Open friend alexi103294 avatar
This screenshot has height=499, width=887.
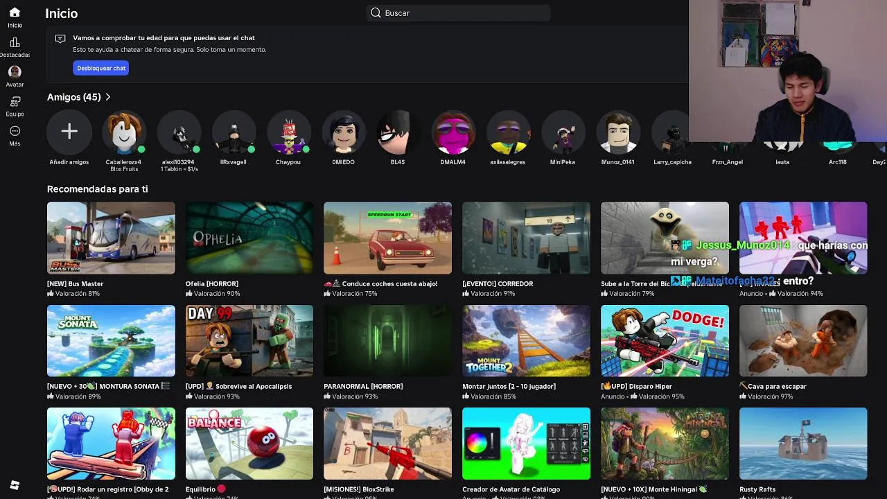tap(179, 132)
